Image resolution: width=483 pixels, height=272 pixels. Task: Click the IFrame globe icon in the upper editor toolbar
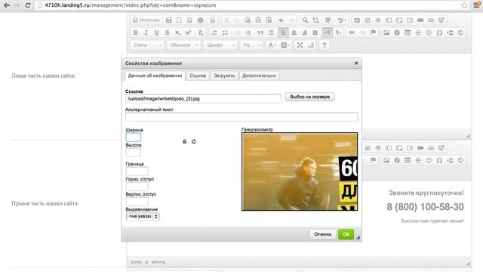(460, 32)
